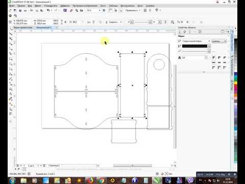Open line style dropdown in property bar
Image resolution: width=245 pixels, height=184 pixels.
click(150, 22)
